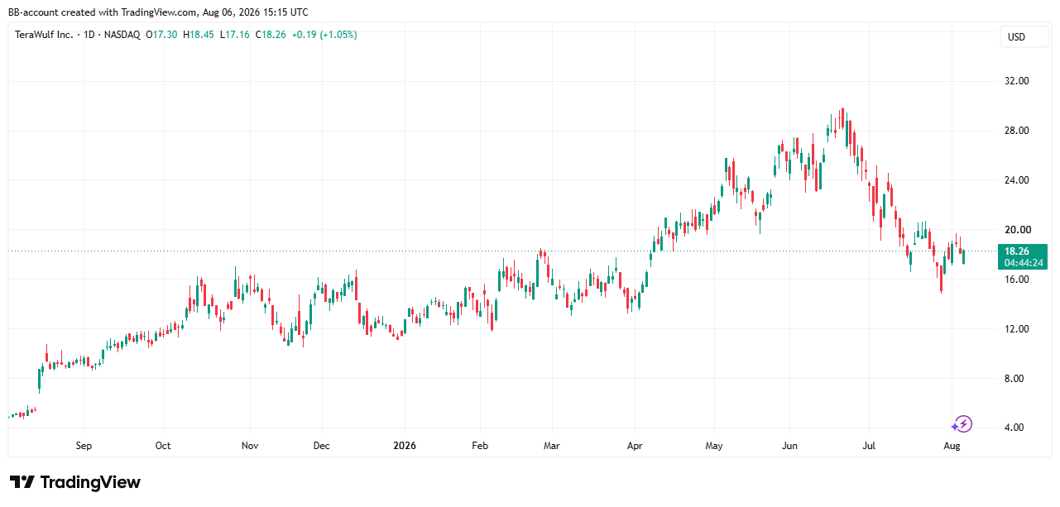Click the 20.00 price axis label
The width and height of the screenshot is (1060, 507).
point(1016,230)
